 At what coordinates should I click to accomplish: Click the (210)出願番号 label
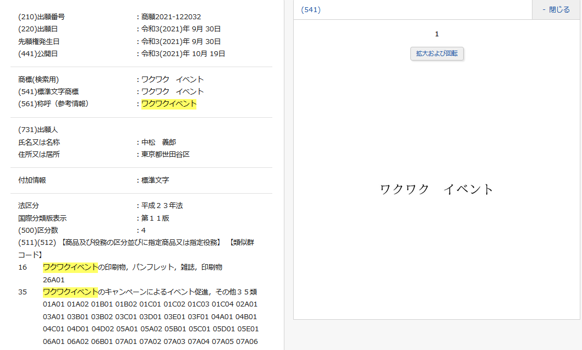tap(42, 17)
